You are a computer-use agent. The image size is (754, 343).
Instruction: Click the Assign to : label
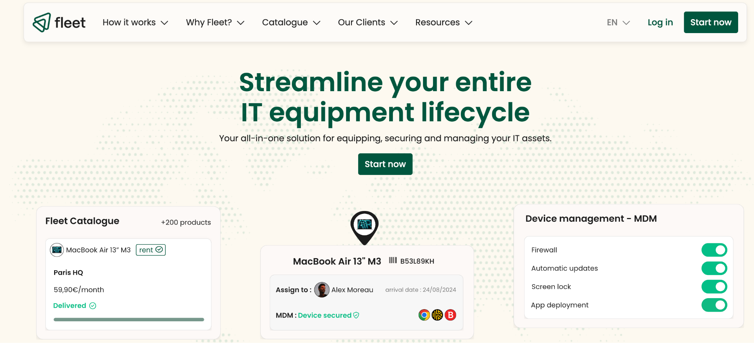click(x=294, y=290)
